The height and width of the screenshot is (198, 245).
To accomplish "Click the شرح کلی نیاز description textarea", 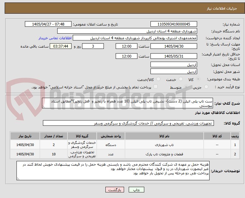I will pyautogui.click(x=127, y=103).
